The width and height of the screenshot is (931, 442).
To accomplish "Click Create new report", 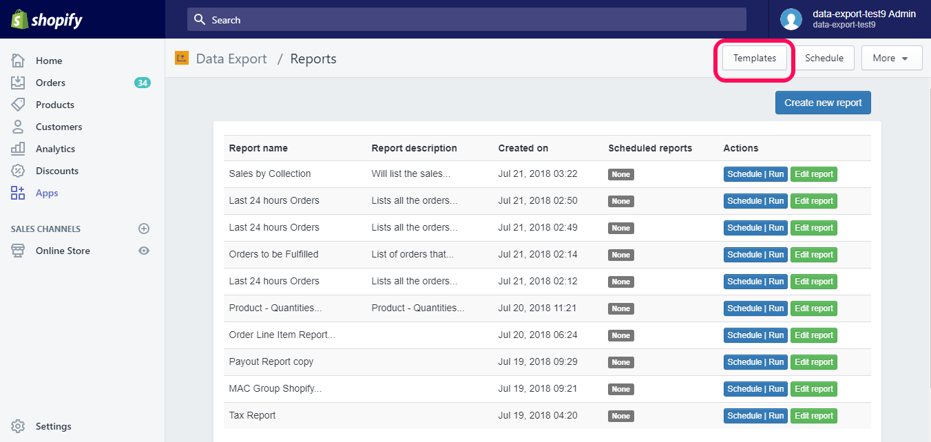I will point(822,102).
